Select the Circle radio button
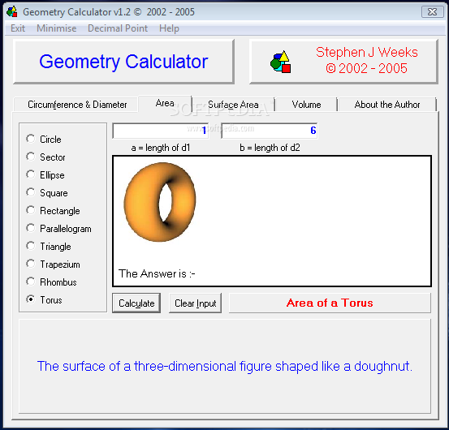The image size is (449, 430). [31, 139]
